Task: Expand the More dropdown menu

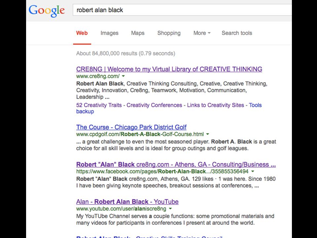Action: click(x=202, y=33)
